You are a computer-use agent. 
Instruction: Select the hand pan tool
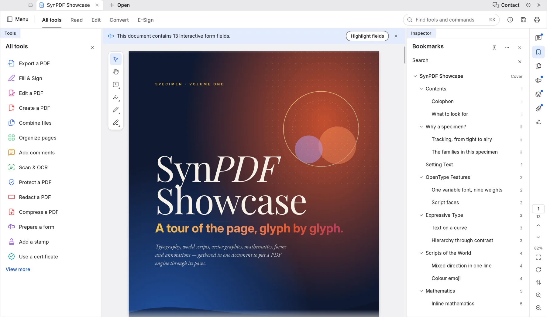tap(116, 72)
